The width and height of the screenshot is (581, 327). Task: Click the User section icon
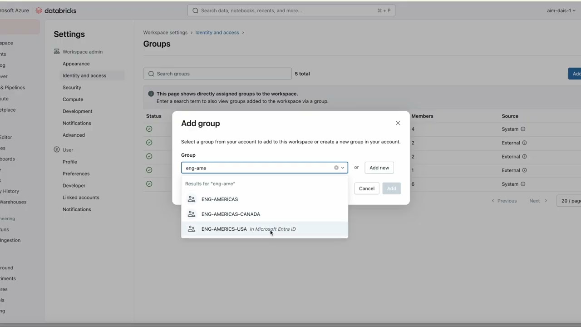coord(57,149)
